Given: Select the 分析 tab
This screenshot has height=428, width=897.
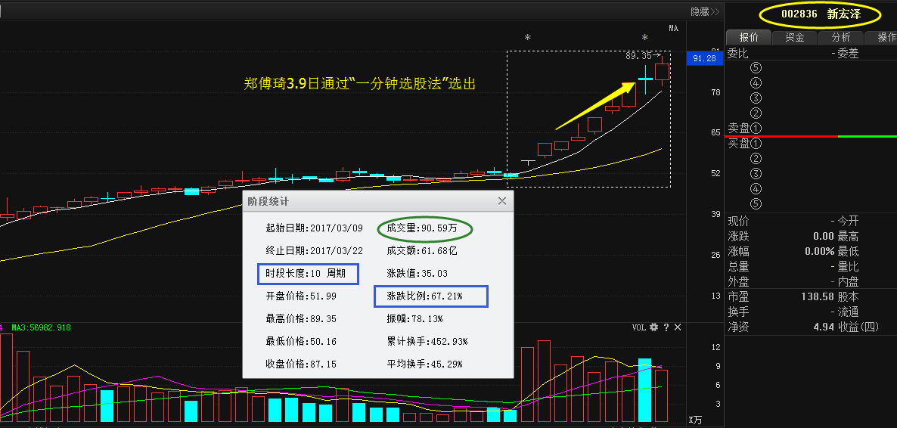Looking at the screenshot, I should click(840, 37).
